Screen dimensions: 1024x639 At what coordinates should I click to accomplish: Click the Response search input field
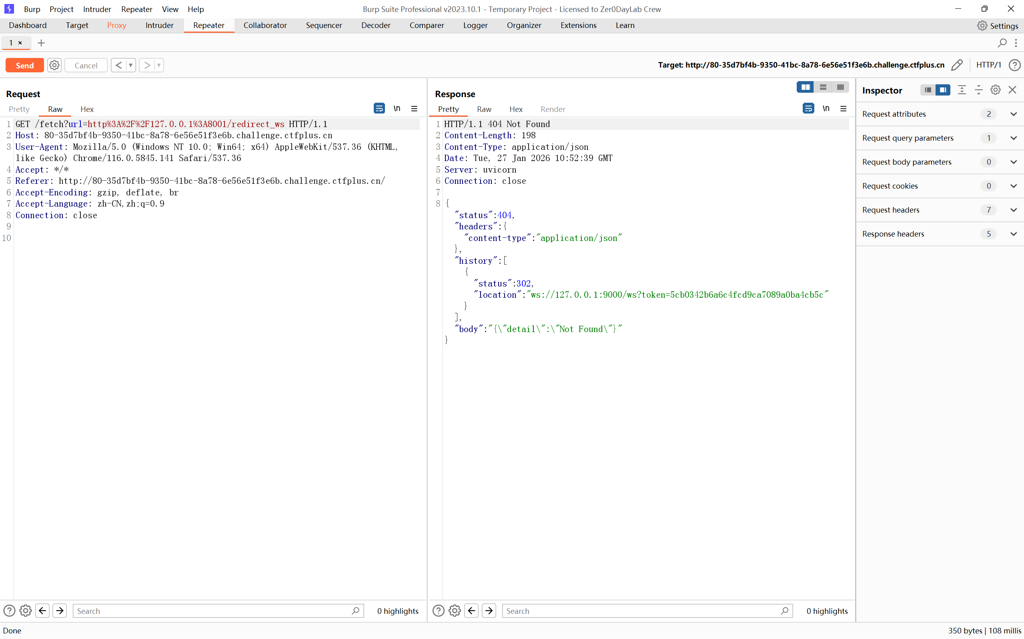[x=647, y=611]
